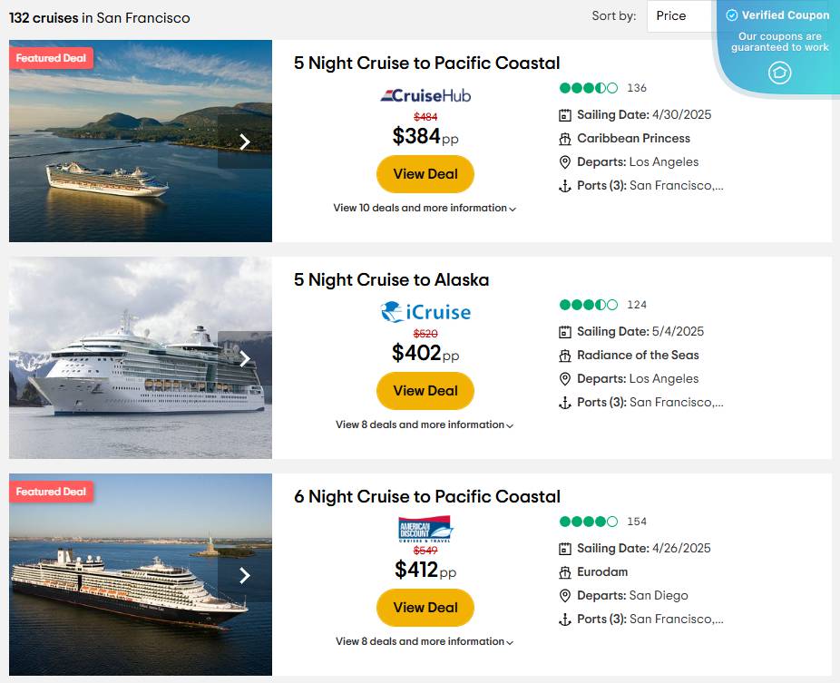Click next-image arrow on Radiance of the Seas photo
Image resolution: width=840 pixels, height=683 pixels.
click(x=245, y=358)
